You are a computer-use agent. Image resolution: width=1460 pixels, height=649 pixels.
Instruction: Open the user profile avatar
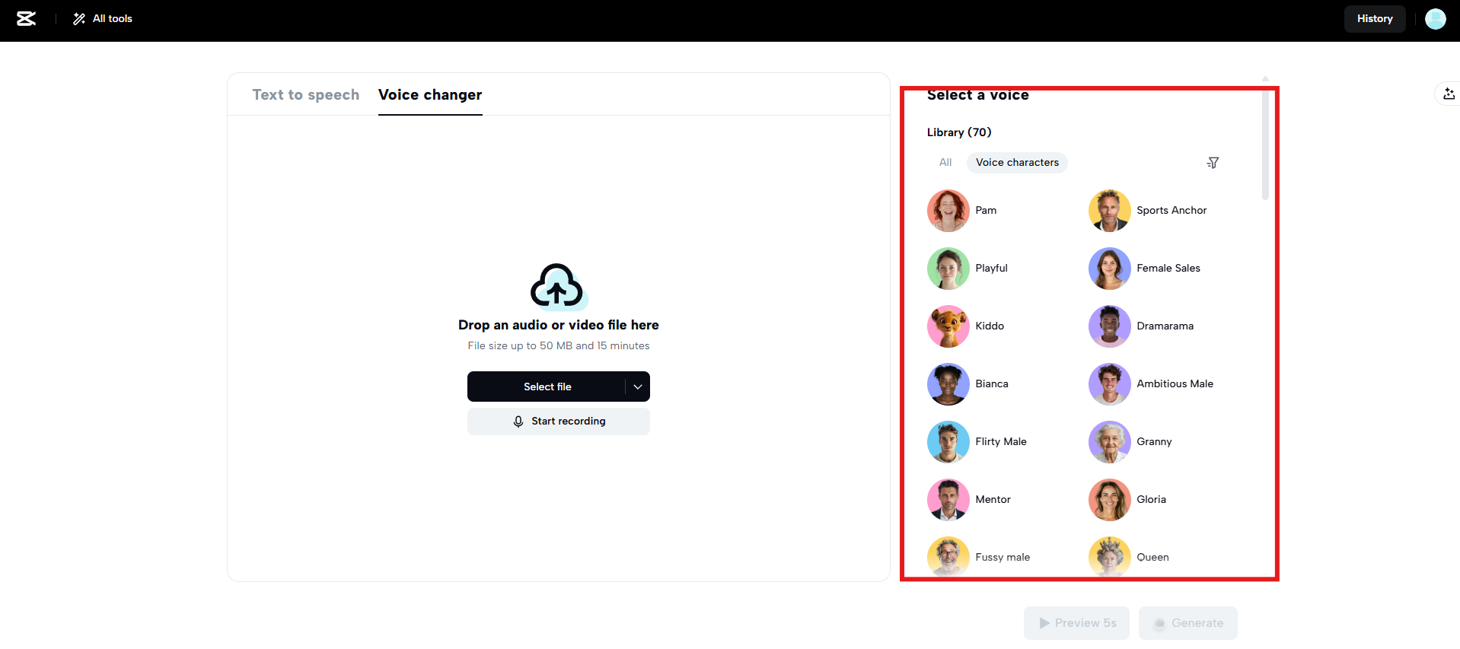pyautogui.click(x=1435, y=19)
